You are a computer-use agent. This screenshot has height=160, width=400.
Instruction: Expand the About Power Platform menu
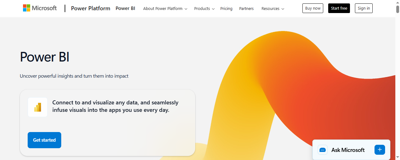[x=165, y=9]
